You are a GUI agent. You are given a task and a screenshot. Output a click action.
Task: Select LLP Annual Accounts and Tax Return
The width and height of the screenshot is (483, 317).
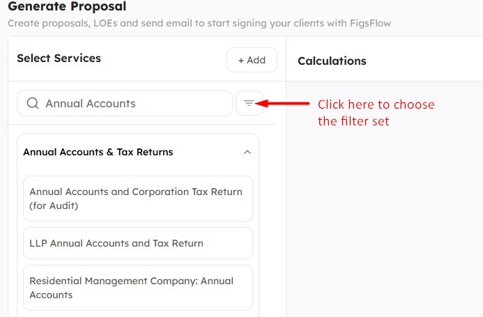tap(138, 243)
